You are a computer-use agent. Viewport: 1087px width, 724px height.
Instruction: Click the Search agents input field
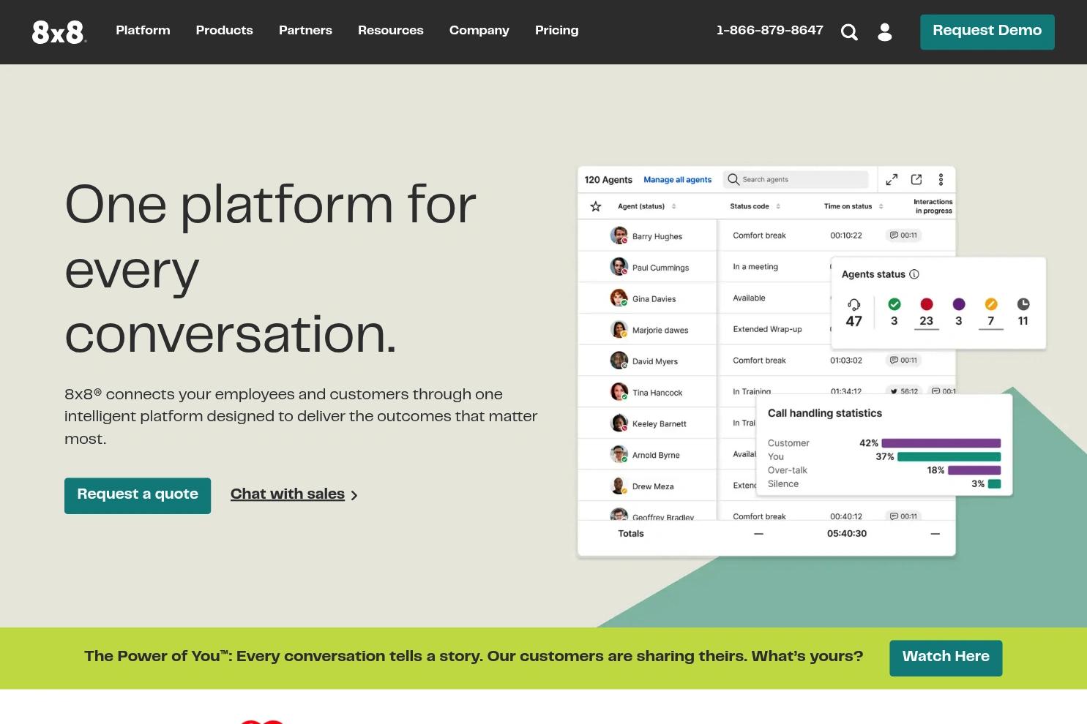click(x=796, y=179)
